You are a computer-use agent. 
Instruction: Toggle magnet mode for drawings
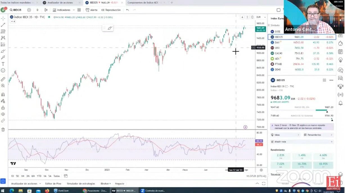[3, 95]
